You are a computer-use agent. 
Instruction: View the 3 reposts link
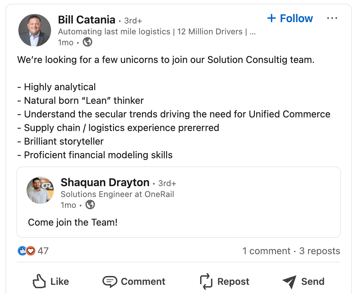320,251
